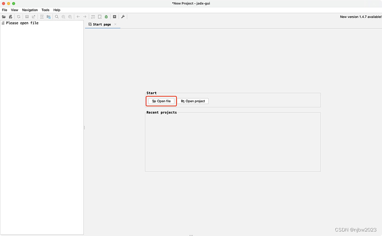Open a file using the toolbar folder icon
Image resolution: width=382 pixels, height=236 pixels.
4,16
